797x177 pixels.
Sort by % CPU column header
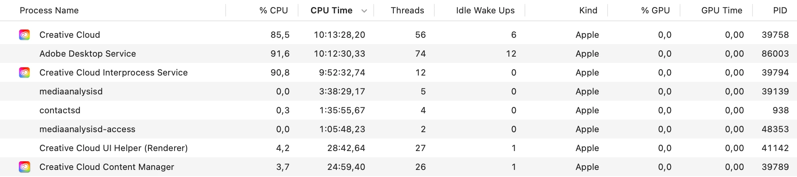[x=274, y=11]
